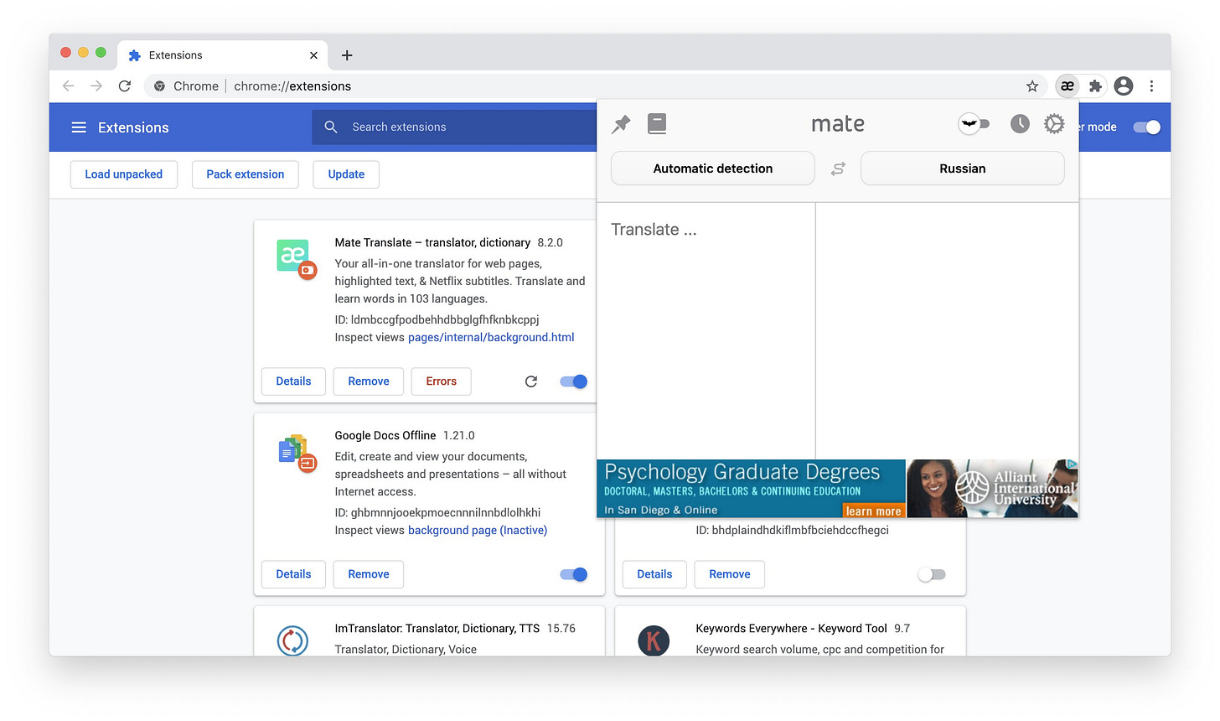Choose source language Automatic detection
Image resolution: width=1220 pixels, height=721 pixels.
pyautogui.click(x=713, y=169)
